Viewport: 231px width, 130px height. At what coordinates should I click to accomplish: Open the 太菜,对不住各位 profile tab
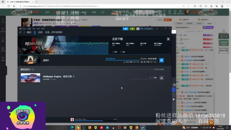[54, 32]
